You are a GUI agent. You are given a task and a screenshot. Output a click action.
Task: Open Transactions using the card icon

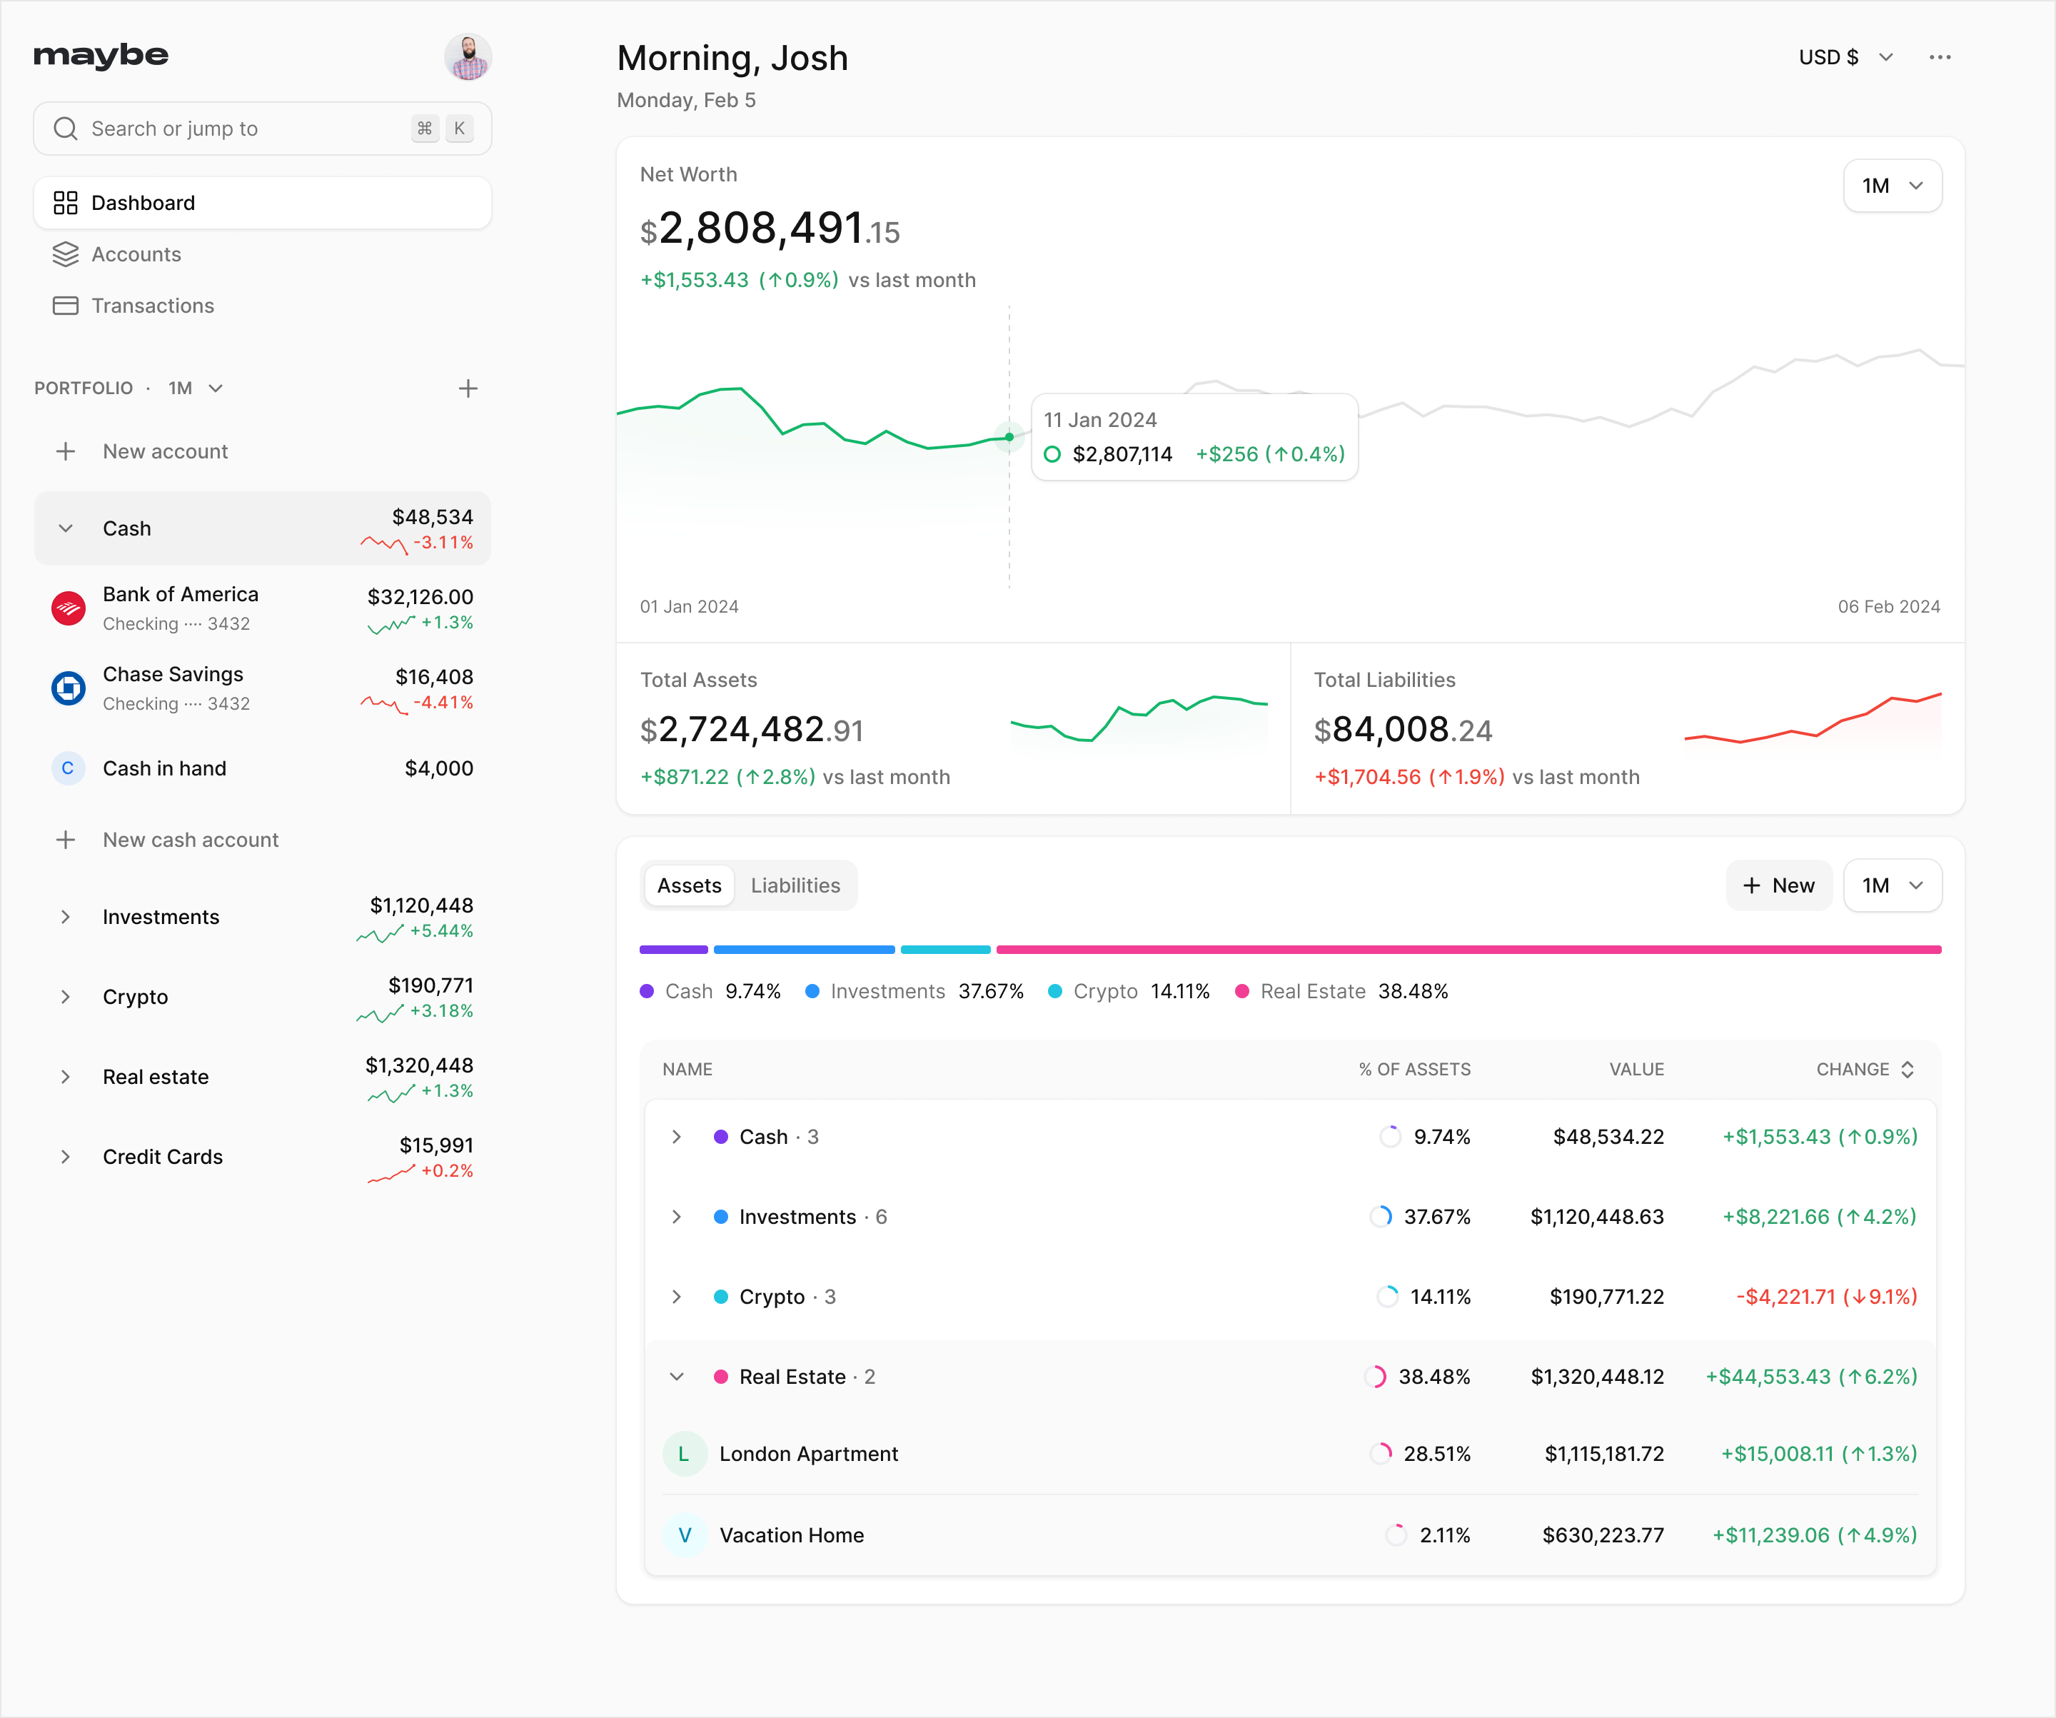click(x=66, y=306)
